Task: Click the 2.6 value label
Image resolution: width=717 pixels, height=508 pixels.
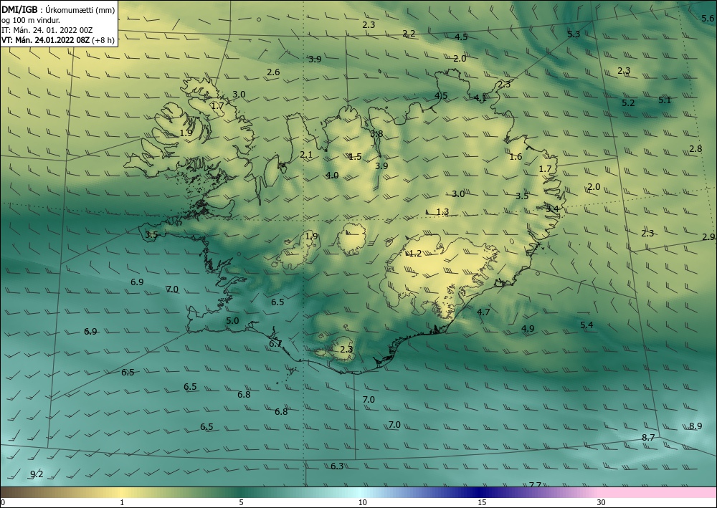Action: point(273,72)
